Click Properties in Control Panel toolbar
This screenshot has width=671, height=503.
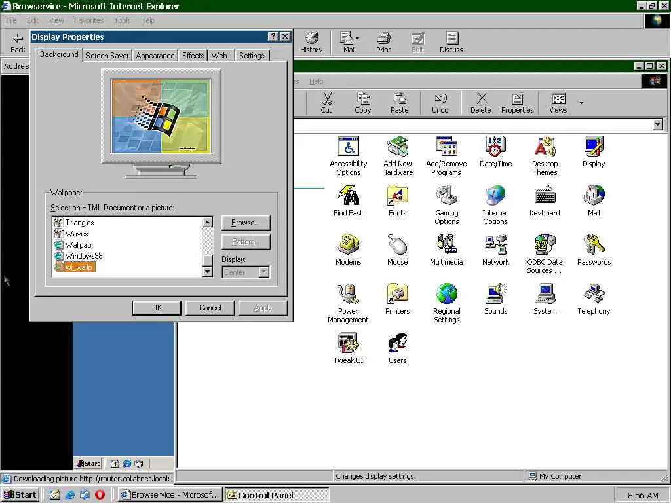click(x=518, y=103)
